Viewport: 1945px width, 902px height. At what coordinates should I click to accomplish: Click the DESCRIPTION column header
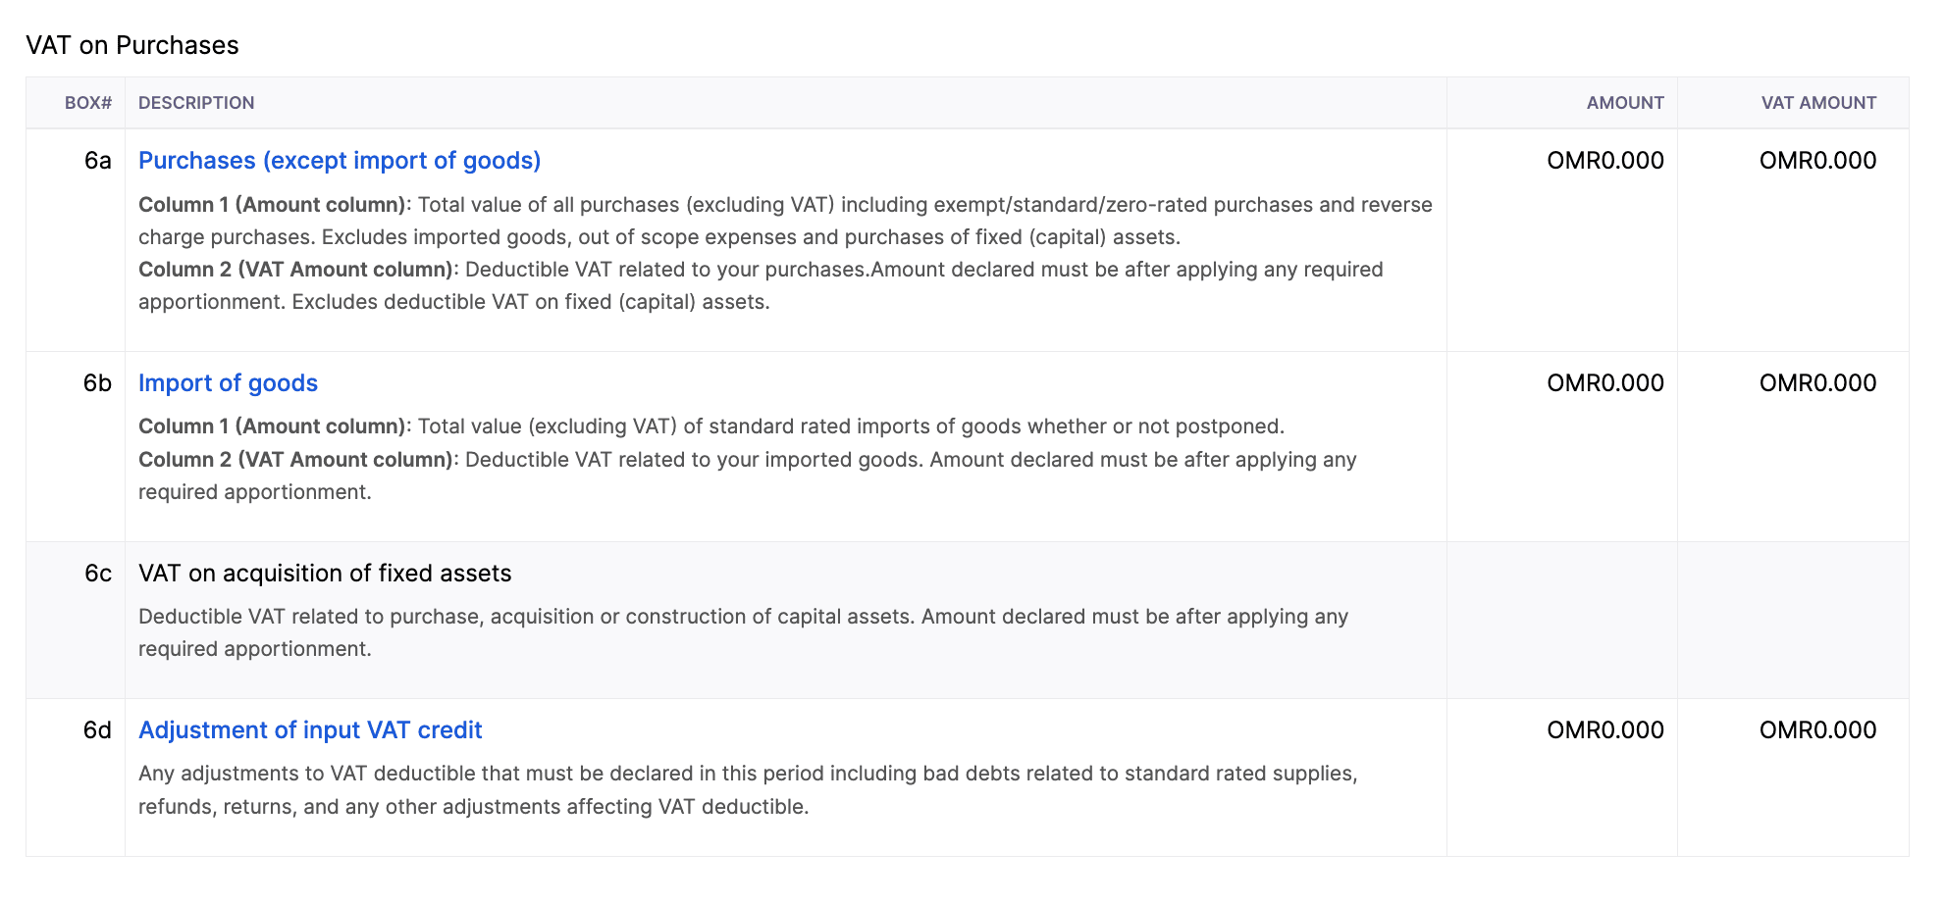(196, 103)
